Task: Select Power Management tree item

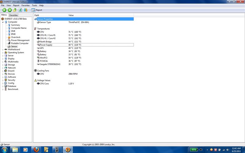Action: 20,40
